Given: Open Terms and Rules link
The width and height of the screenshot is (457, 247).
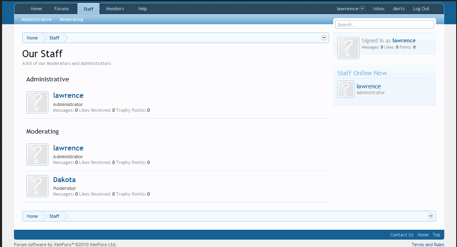Looking at the screenshot, I should pos(428,245).
